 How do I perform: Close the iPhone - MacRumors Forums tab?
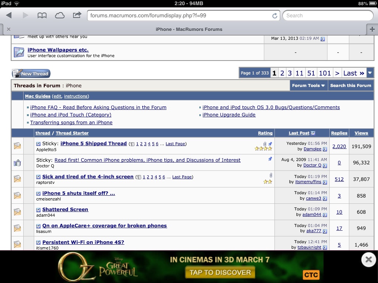click(x=9, y=29)
